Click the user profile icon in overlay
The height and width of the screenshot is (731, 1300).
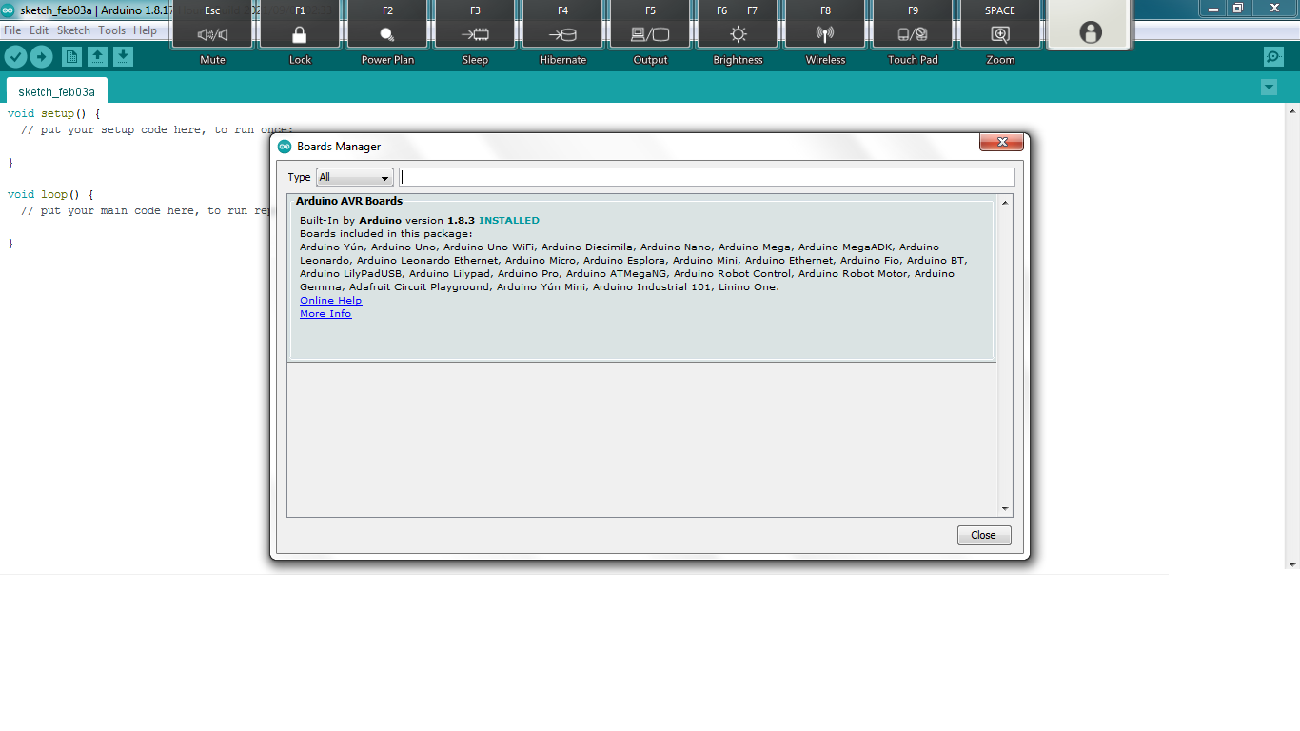pyautogui.click(x=1091, y=32)
